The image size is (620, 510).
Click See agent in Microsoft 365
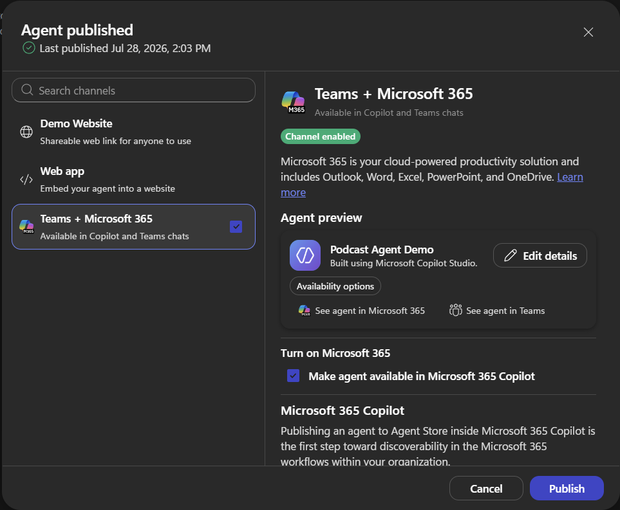(x=361, y=311)
